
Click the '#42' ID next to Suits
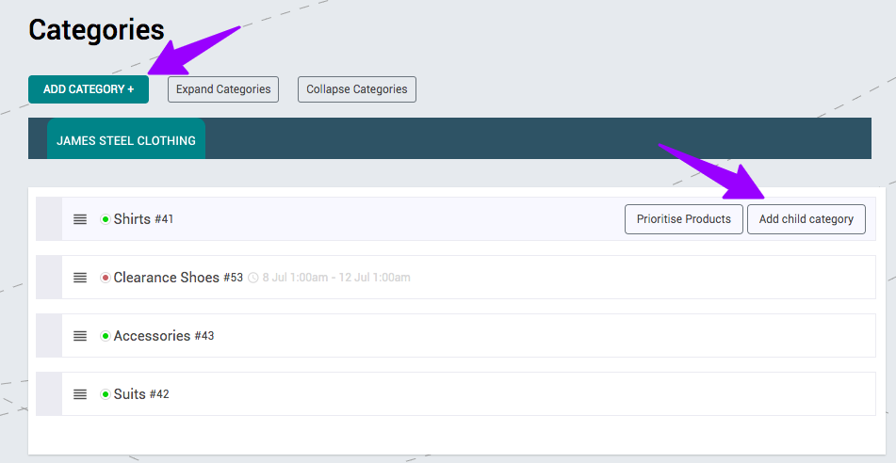coord(159,394)
